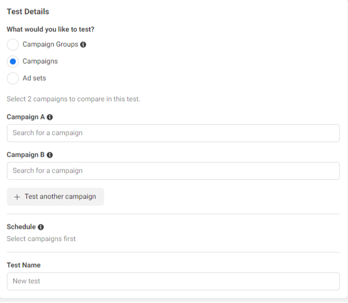Focus the Campaign A search field
This screenshot has height=303, width=348.
(173, 133)
